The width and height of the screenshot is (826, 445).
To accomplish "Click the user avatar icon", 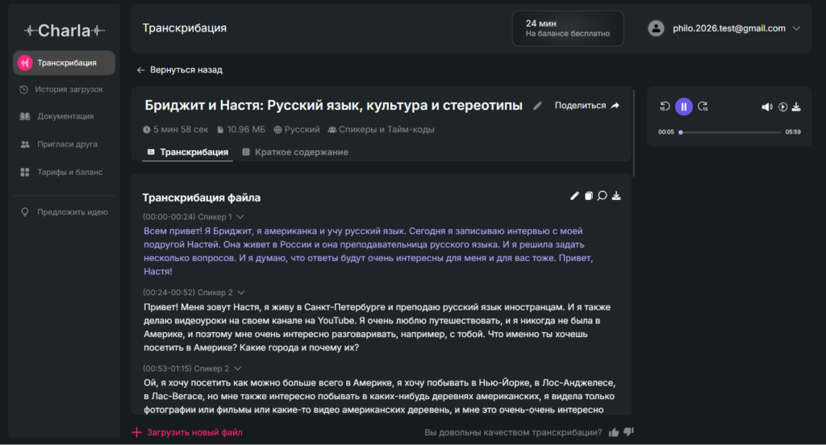I will click(656, 28).
